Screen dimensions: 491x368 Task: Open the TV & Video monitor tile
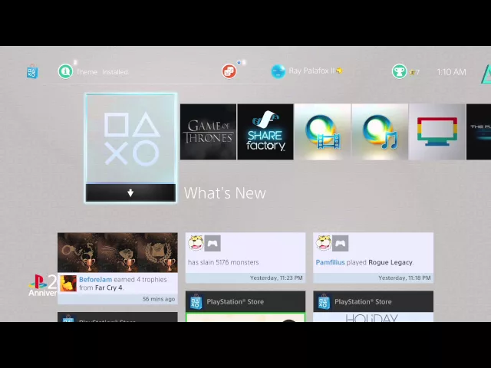[x=437, y=132]
